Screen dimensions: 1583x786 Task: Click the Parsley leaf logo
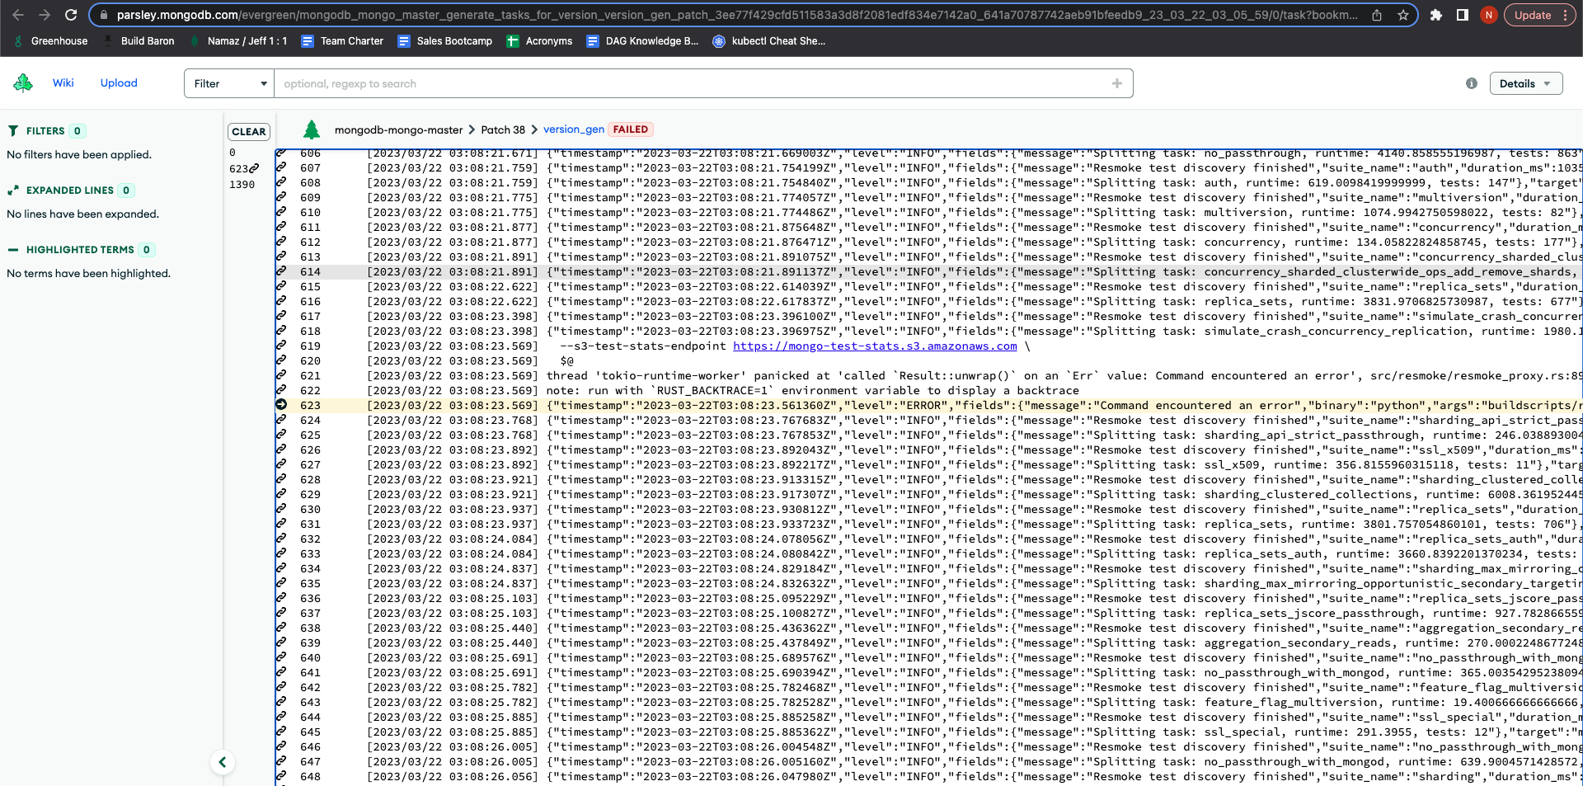23,82
